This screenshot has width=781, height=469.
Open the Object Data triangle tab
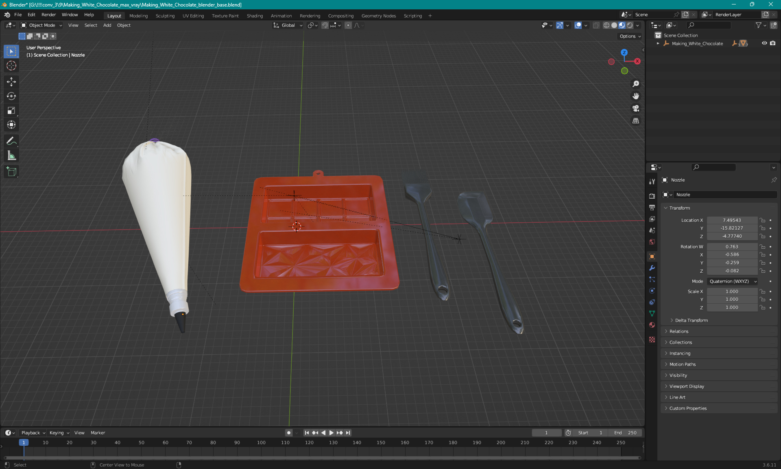652,313
